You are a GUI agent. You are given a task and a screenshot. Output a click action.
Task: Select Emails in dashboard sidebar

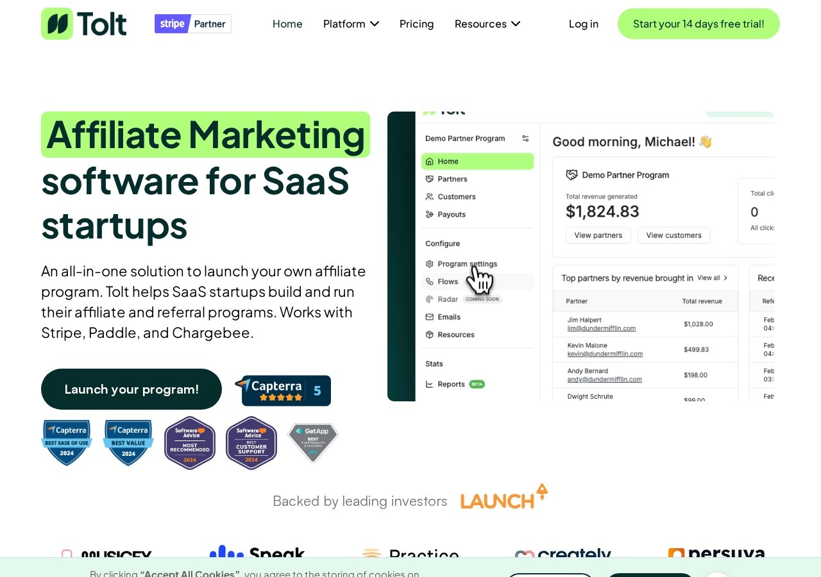coord(477,317)
